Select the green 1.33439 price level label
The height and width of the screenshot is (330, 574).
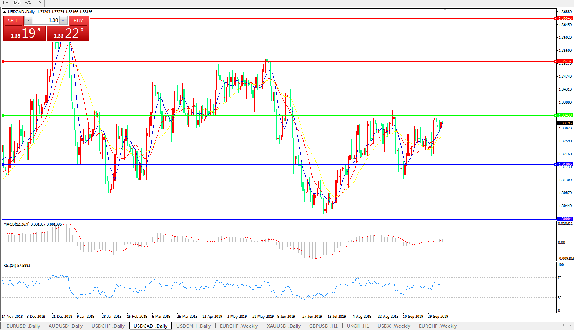click(565, 115)
